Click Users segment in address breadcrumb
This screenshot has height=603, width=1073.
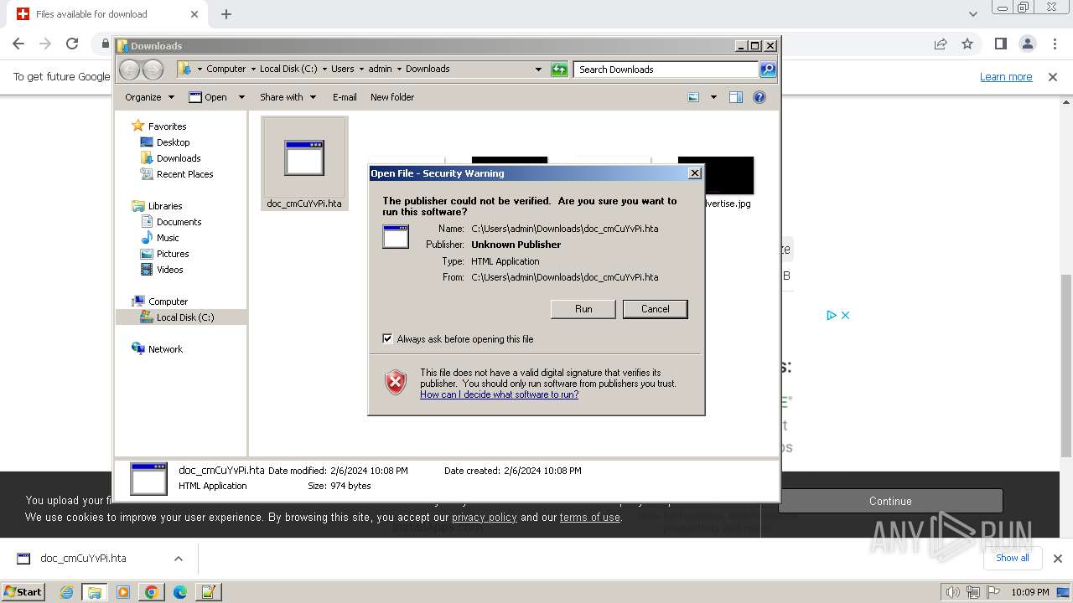coord(342,70)
